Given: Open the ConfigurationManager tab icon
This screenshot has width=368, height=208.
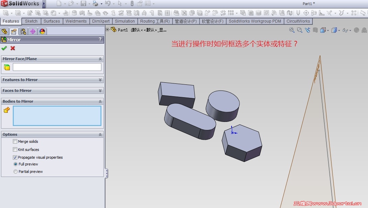Looking at the screenshot, I should click(x=23, y=31).
